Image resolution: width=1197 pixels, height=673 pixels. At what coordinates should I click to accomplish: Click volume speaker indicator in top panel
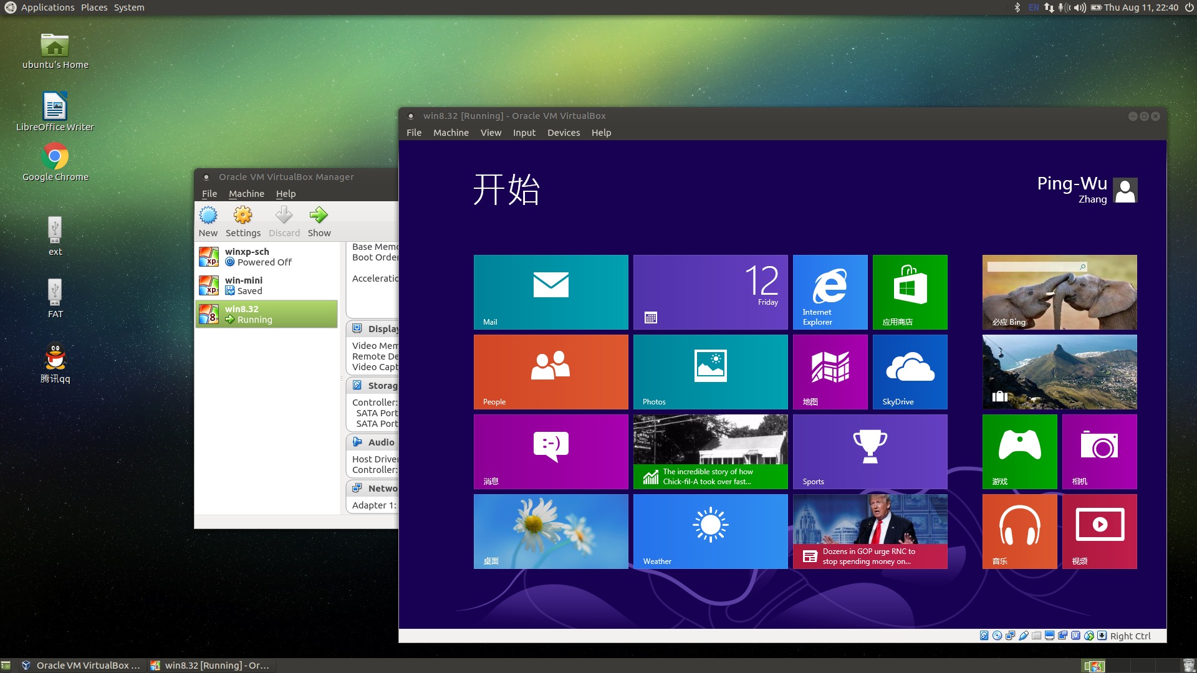pos(1079,7)
